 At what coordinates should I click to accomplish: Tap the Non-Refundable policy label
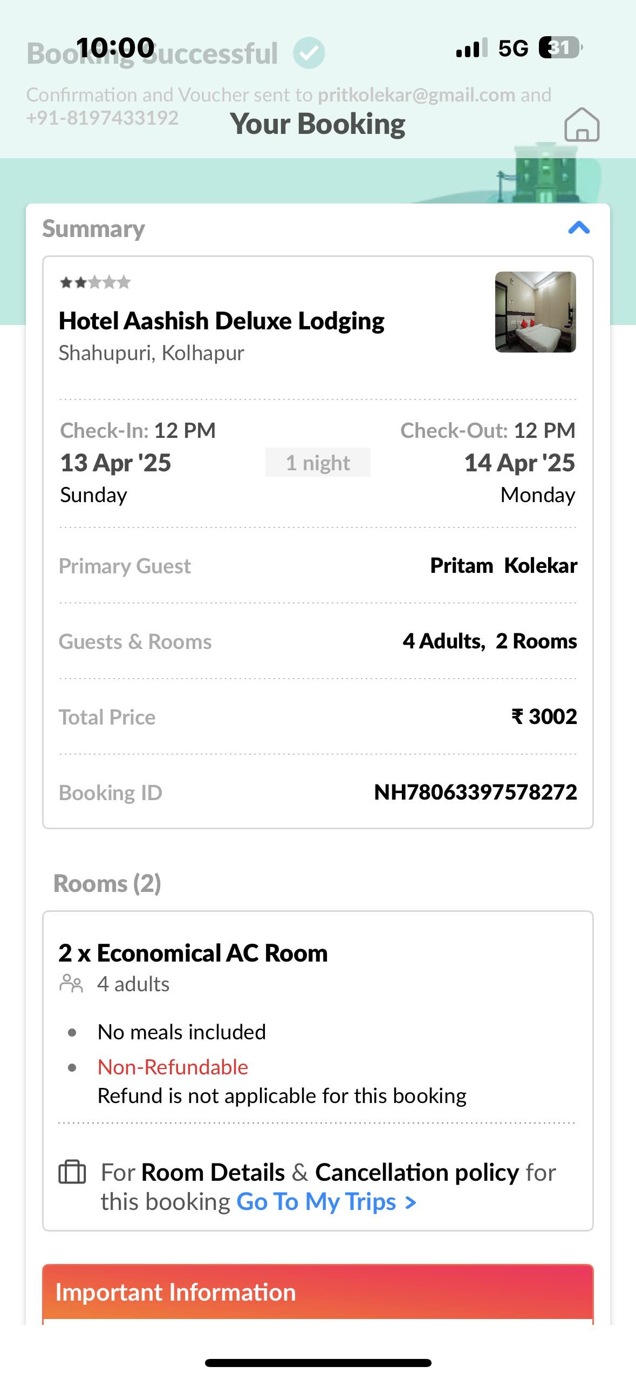coord(173,1067)
